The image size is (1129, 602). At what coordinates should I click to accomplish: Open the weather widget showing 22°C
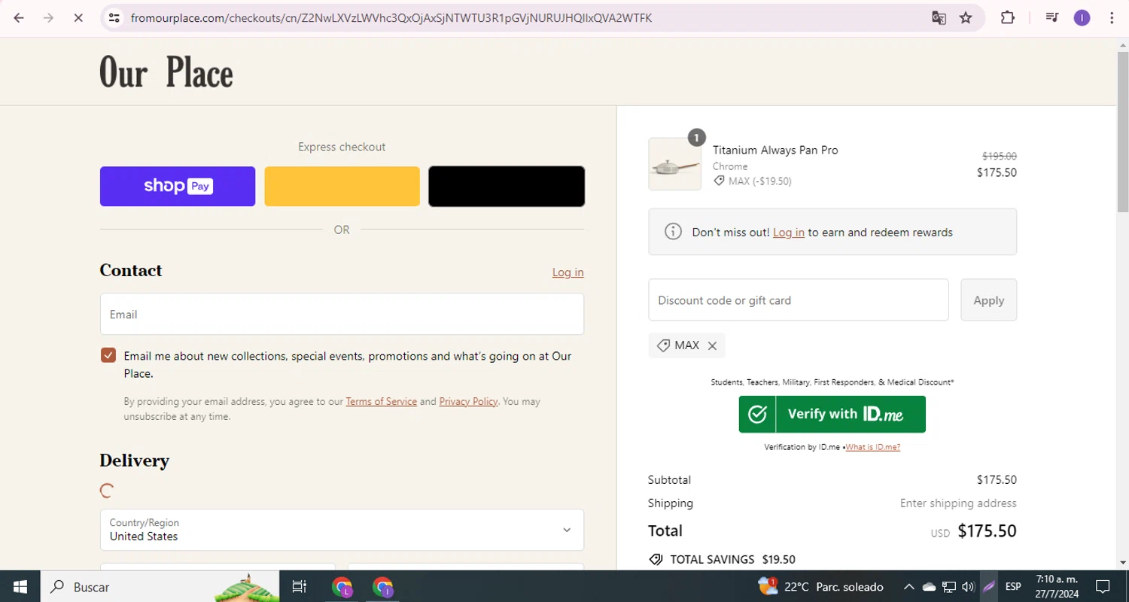coord(820,587)
